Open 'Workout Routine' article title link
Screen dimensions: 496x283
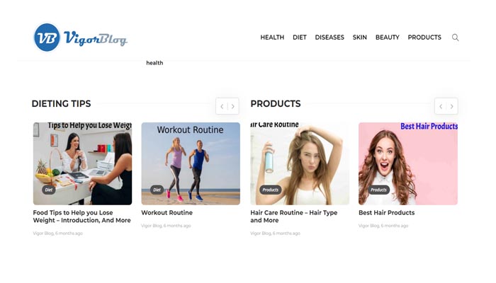tap(167, 212)
